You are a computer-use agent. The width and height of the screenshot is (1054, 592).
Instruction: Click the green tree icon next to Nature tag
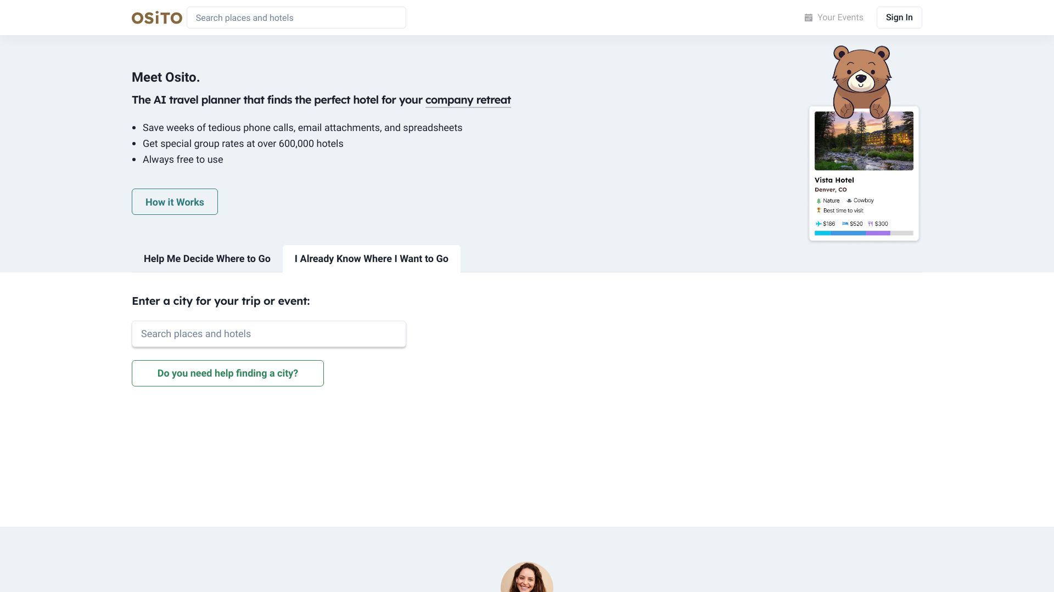819,201
